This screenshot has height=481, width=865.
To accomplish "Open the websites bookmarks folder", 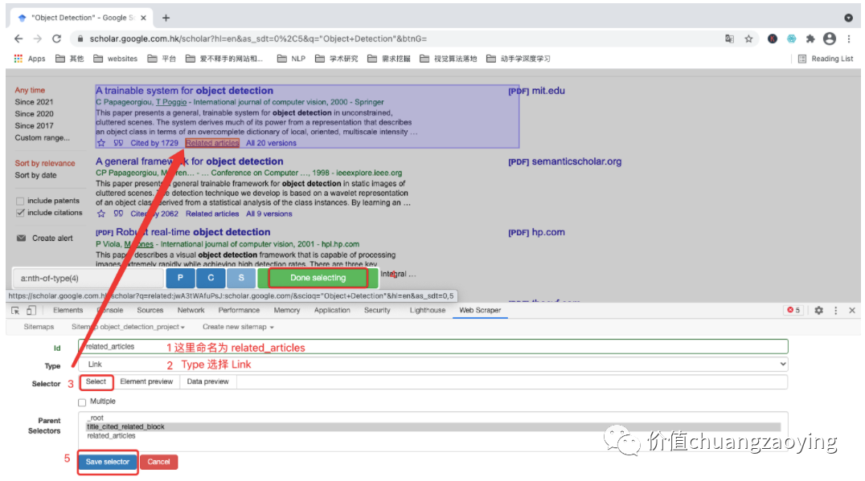I will (x=115, y=59).
